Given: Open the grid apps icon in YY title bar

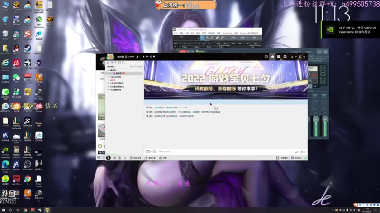Looking at the screenshot, I should [279, 57].
